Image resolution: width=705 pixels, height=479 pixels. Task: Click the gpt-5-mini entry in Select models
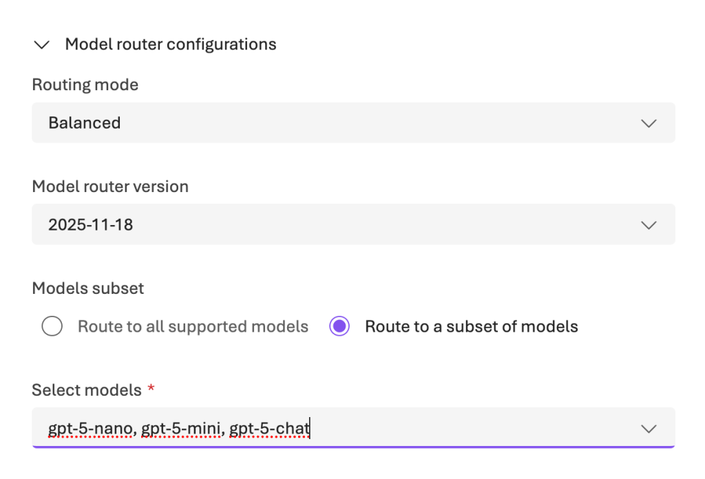point(182,429)
